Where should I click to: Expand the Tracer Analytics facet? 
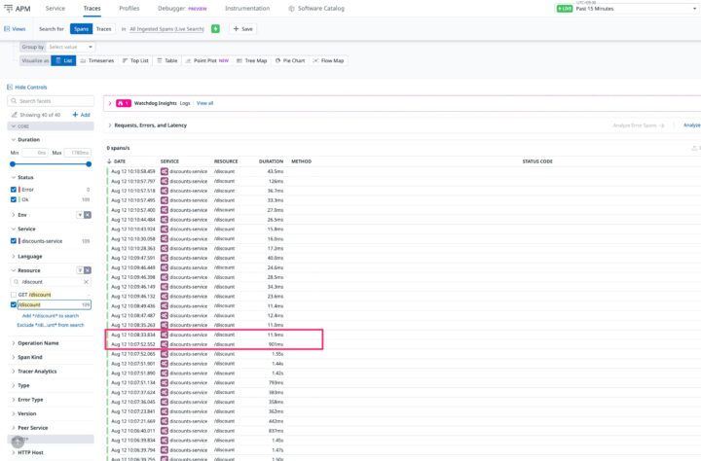pyautogui.click(x=33, y=372)
